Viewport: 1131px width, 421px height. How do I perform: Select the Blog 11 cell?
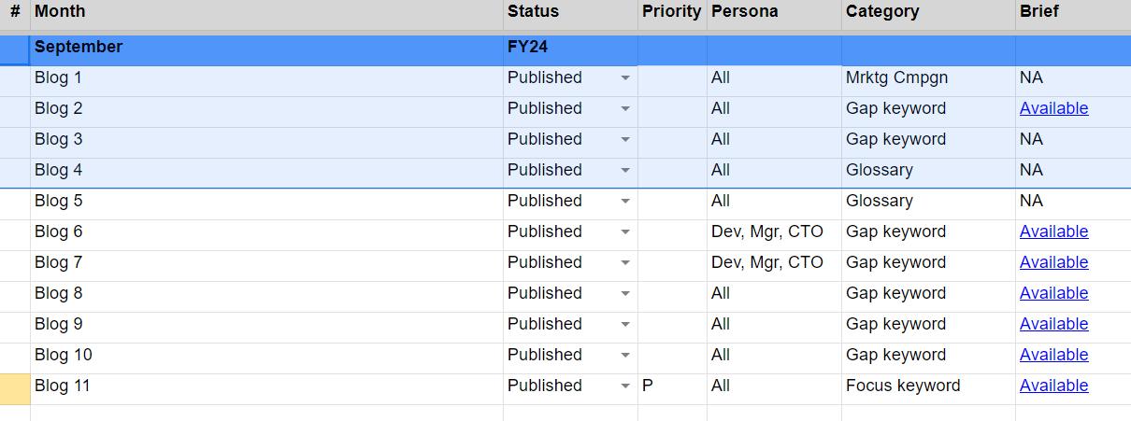266,389
